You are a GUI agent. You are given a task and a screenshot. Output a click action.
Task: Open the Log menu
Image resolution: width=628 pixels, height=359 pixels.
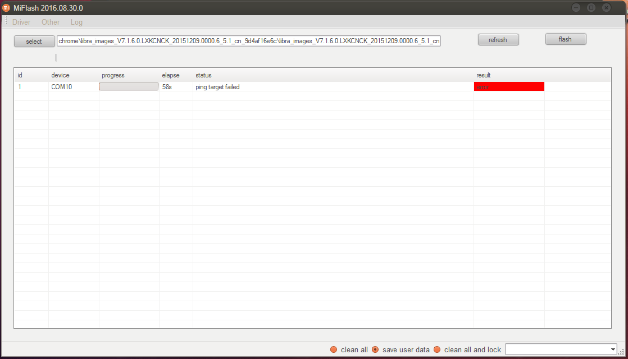(x=76, y=22)
